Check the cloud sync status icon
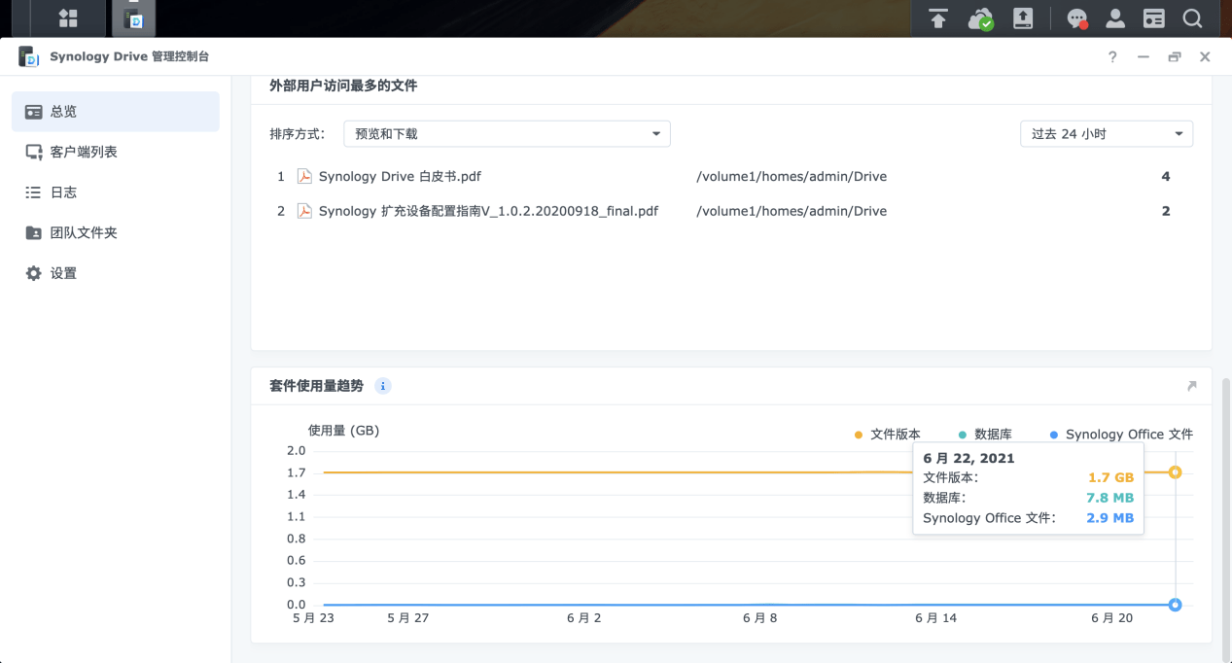 (x=980, y=18)
